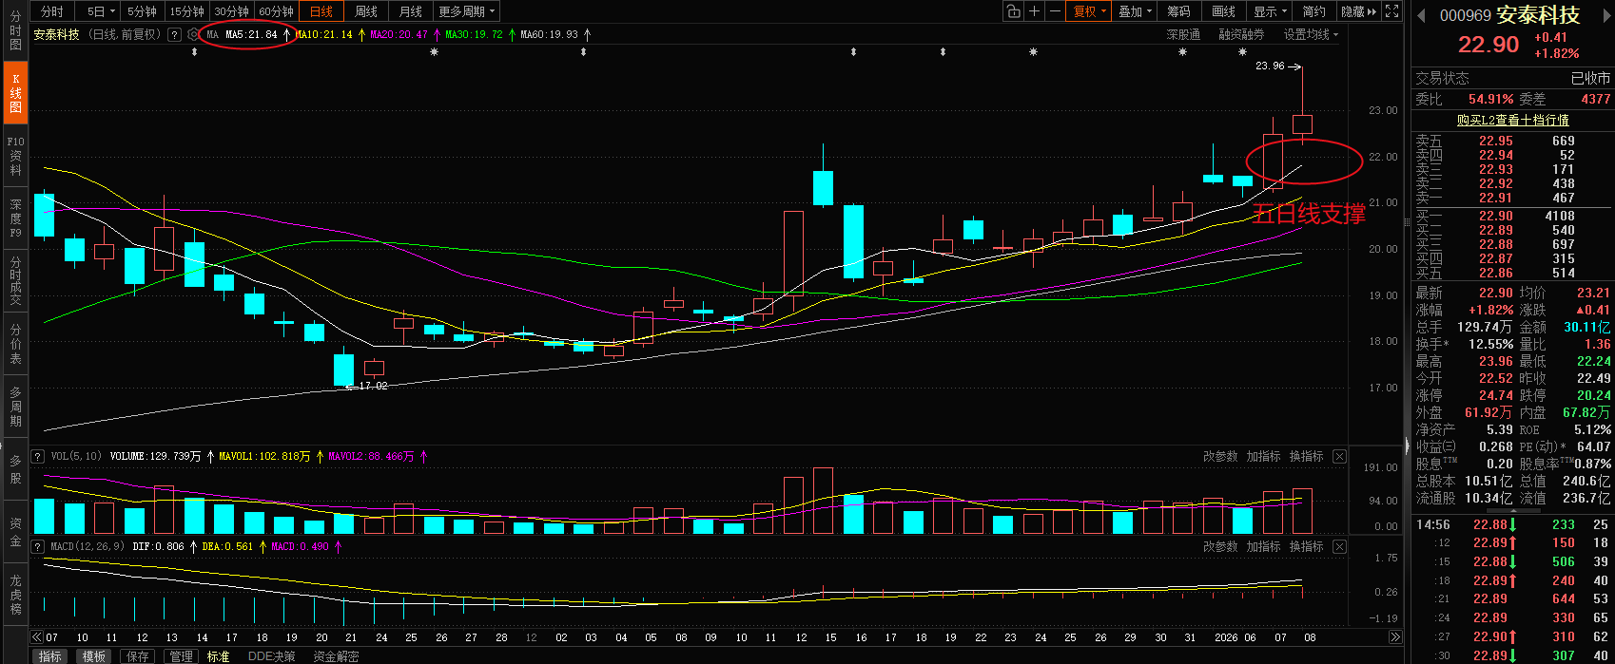The height and width of the screenshot is (664, 1615).
Task: Expand 5日 period dropdown
Action: point(100,11)
